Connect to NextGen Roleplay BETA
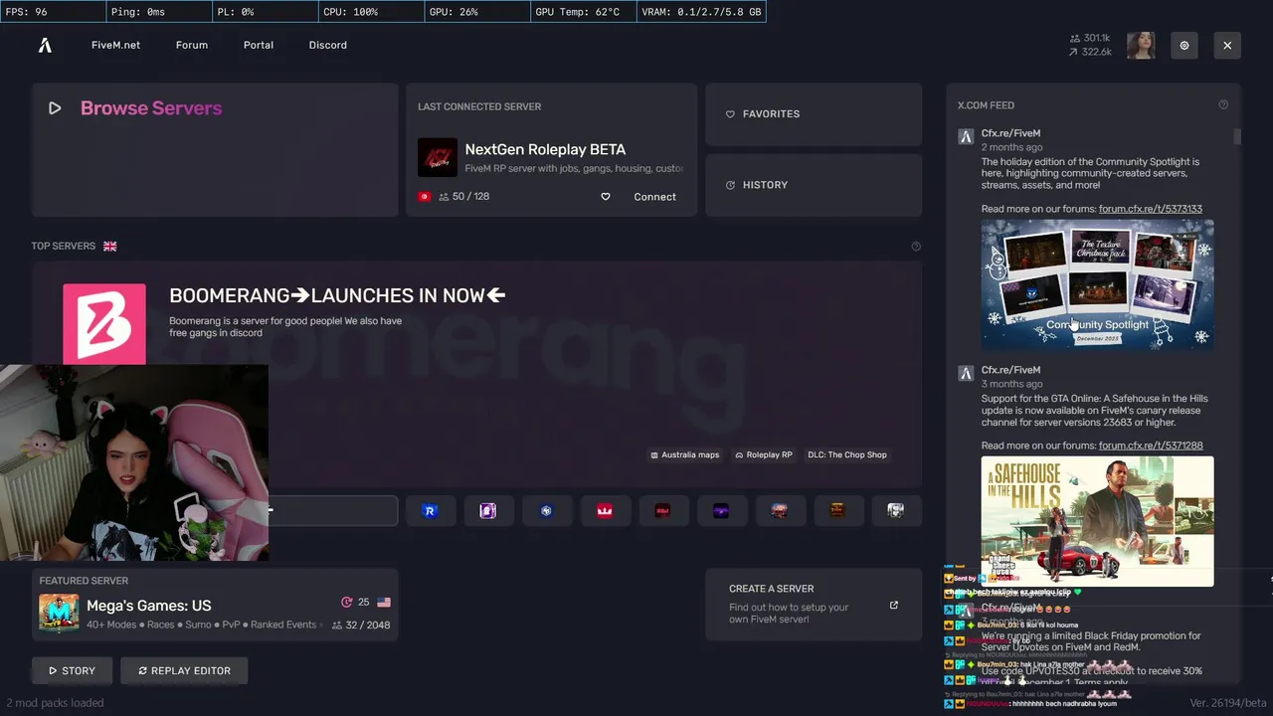The image size is (1273, 716). click(654, 197)
